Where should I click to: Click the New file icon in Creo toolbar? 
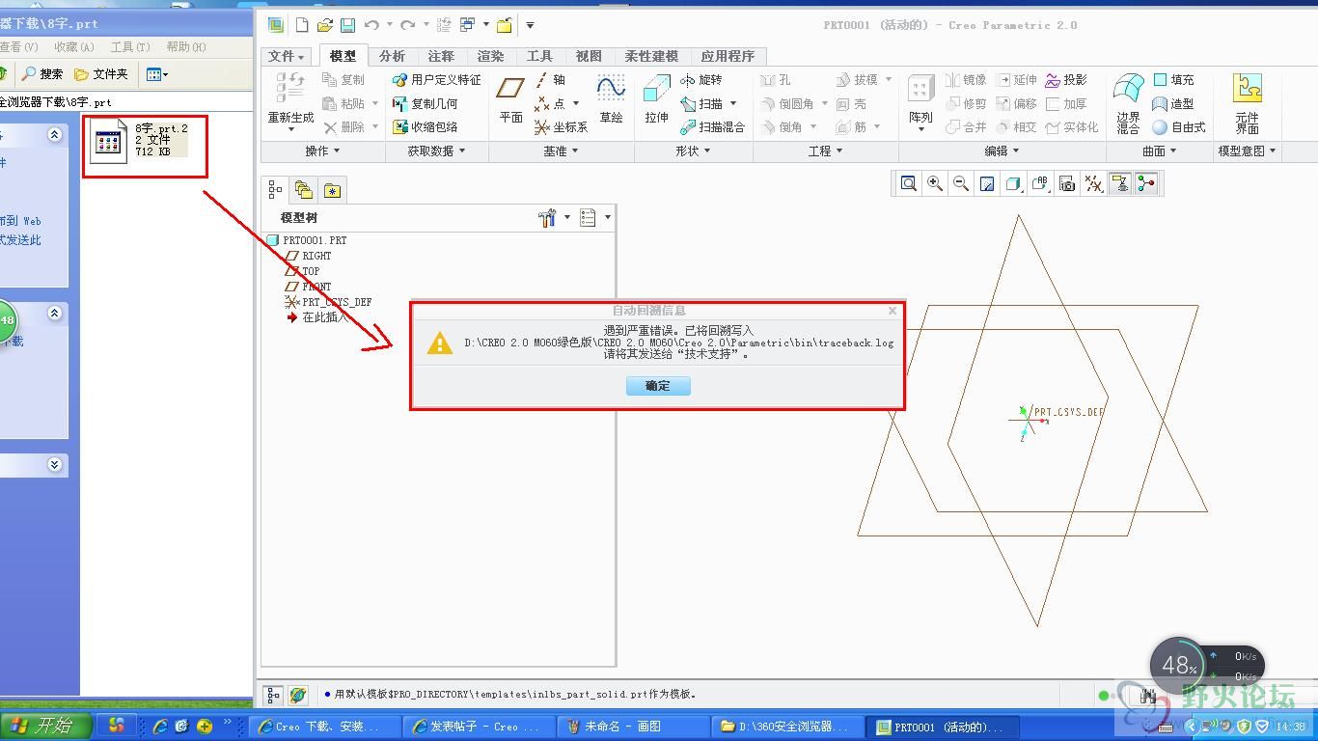[x=302, y=25]
